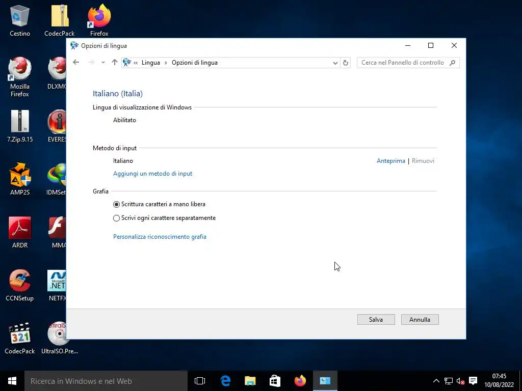Minimize the Opzioni di lingua window
522x391 pixels.
click(x=408, y=45)
